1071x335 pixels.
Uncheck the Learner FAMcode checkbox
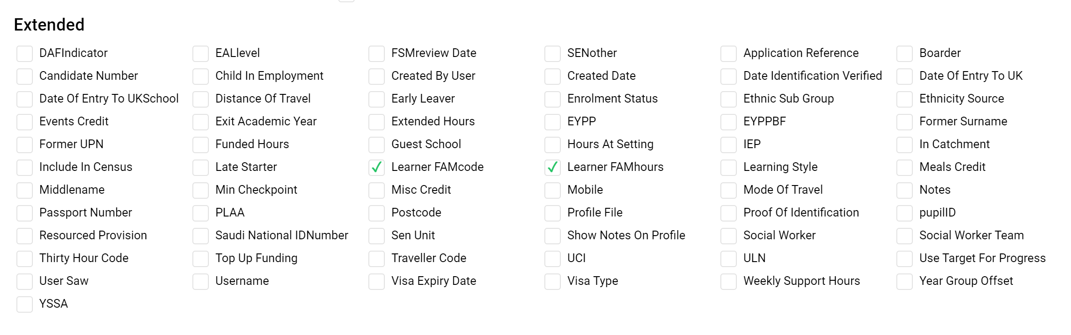[x=377, y=168]
